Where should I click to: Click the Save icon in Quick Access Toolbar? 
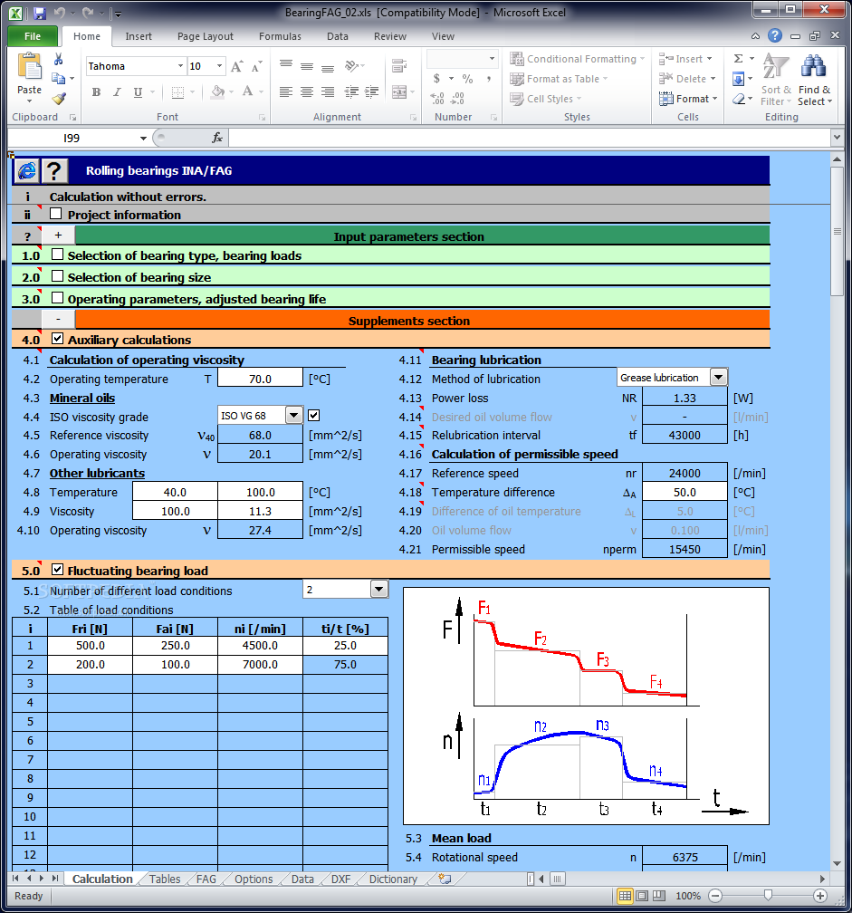(x=39, y=13)
